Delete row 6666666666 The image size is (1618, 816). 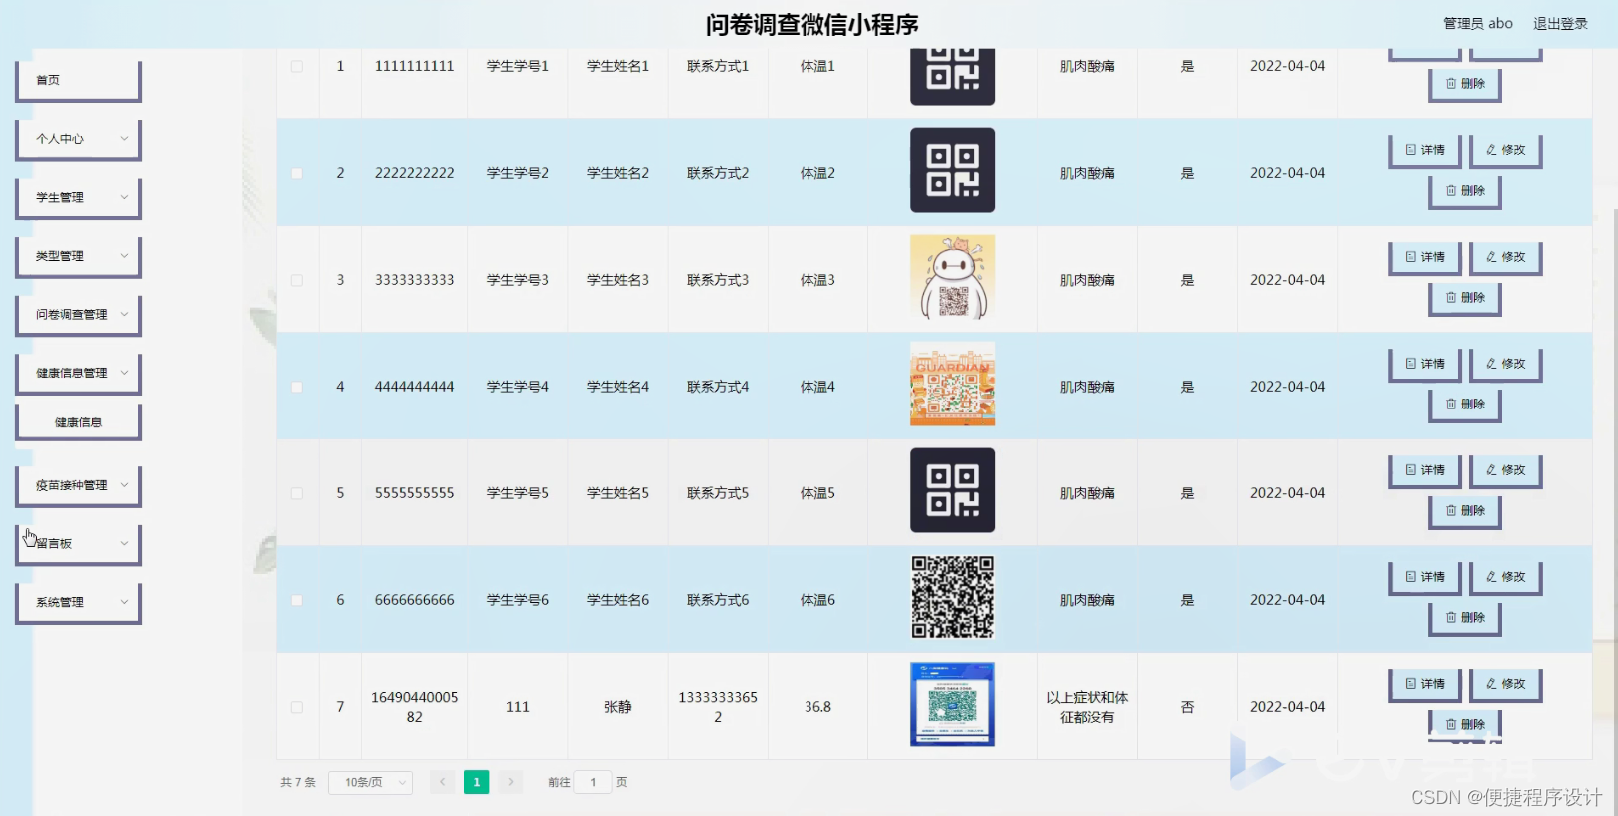coord(1465,617)
